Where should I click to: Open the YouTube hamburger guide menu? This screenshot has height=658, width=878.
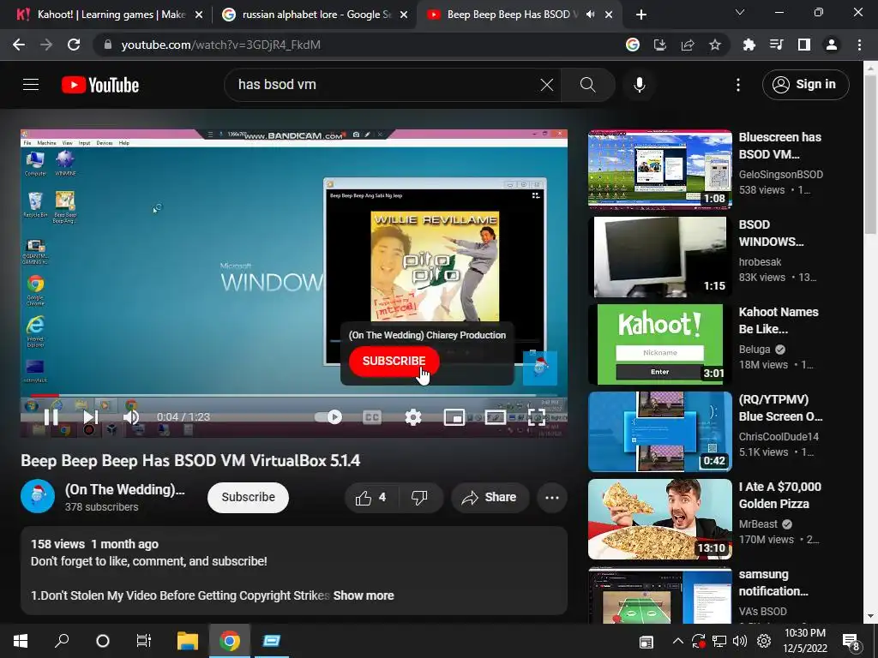coord(31,85)
